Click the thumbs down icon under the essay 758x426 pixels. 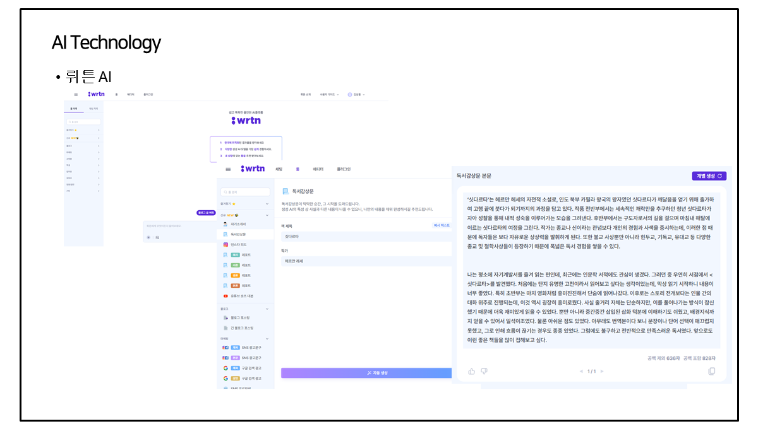(x=484, y=371)
